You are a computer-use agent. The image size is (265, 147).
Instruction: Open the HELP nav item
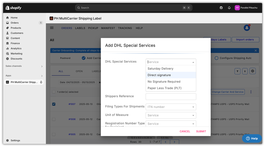[x=139, y=28]
